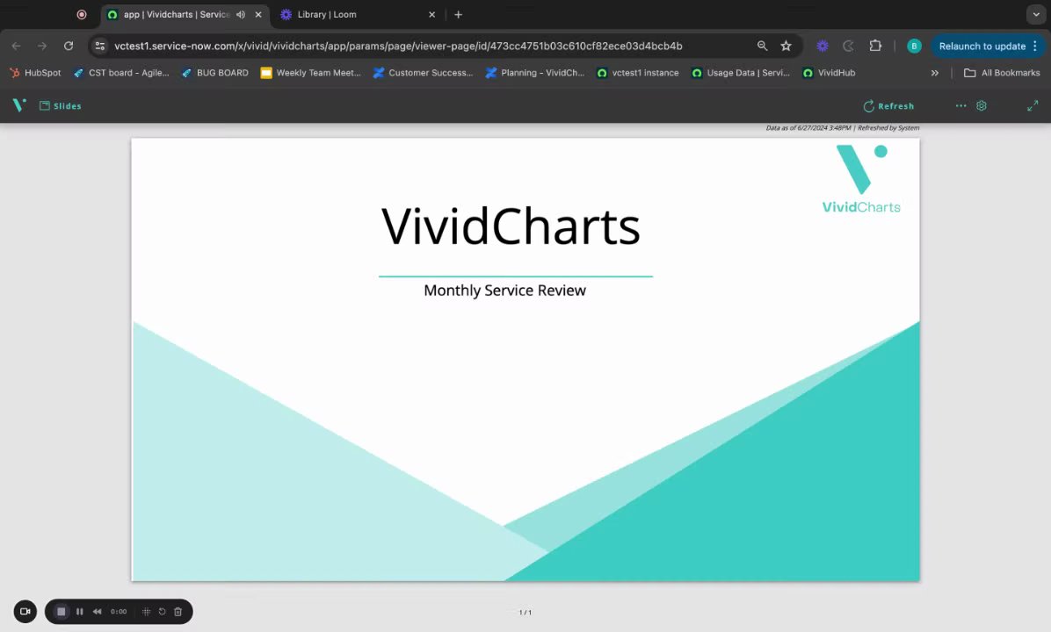The height and width of the screenshot is (632, 1051).
Task: Click the Loom recording indicator icon
Action: point(82,14)
